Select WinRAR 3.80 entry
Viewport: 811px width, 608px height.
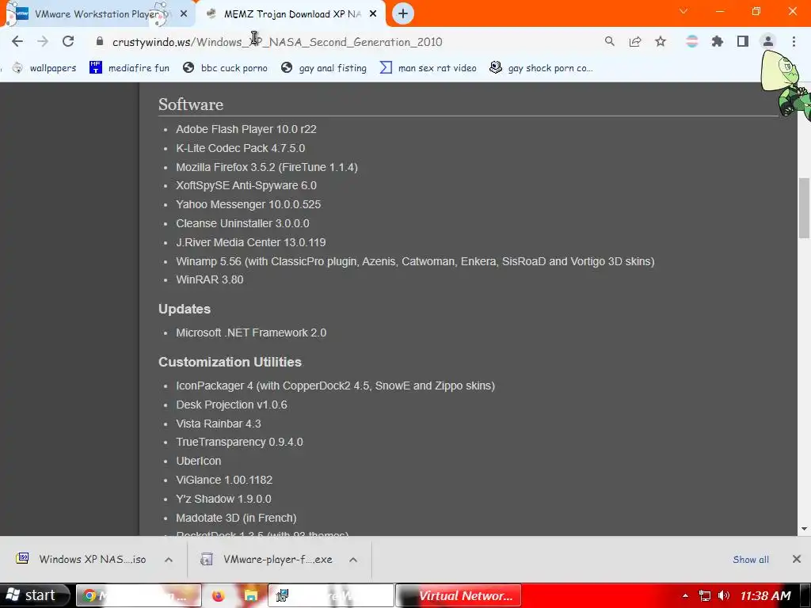click(209, 279)
